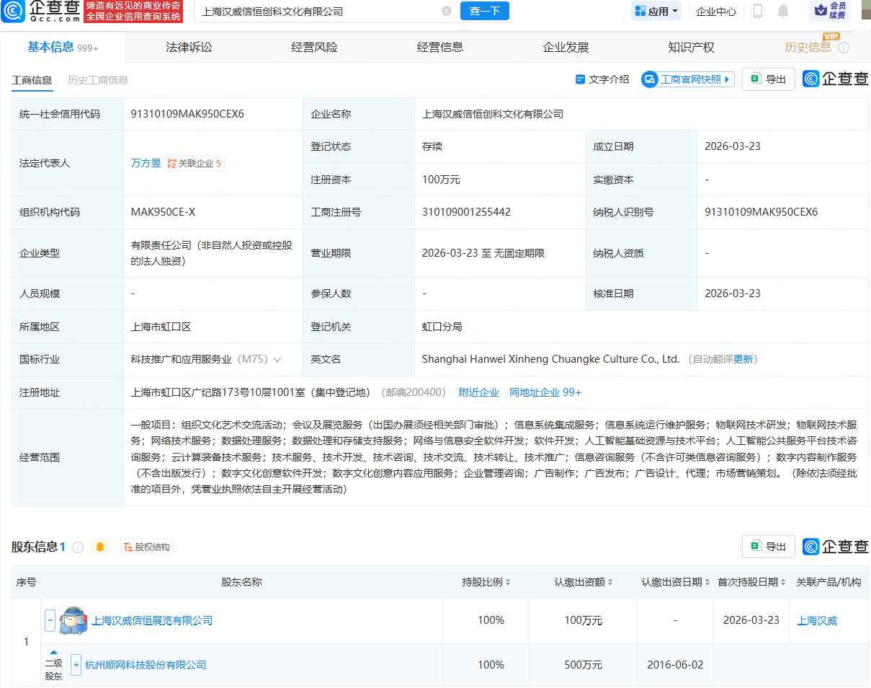Screen dimensions: 871x688
Task: Click the orange bell beside 股东信息
Action: click(x=100, y=547)
